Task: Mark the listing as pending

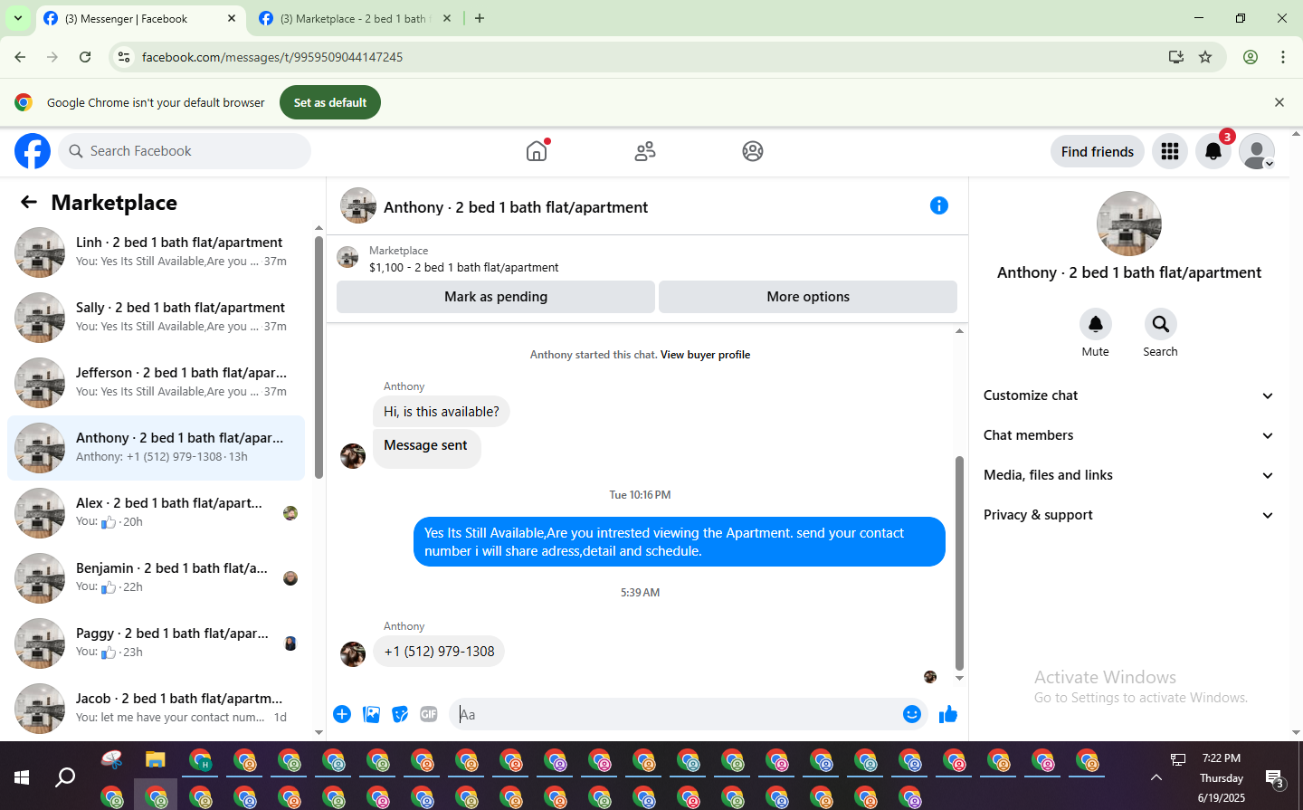Action: (x=496, y=297)
